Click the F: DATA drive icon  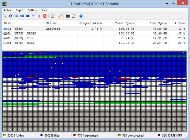(5, 43)
